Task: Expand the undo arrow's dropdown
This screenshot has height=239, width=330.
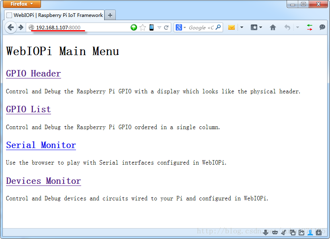Action: [x=297, y=27]
